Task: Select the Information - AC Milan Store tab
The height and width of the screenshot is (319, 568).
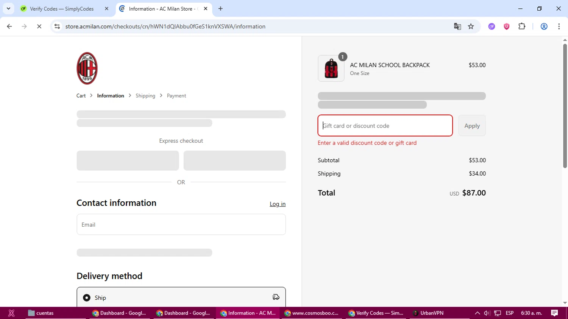Action: click(163, 9)
